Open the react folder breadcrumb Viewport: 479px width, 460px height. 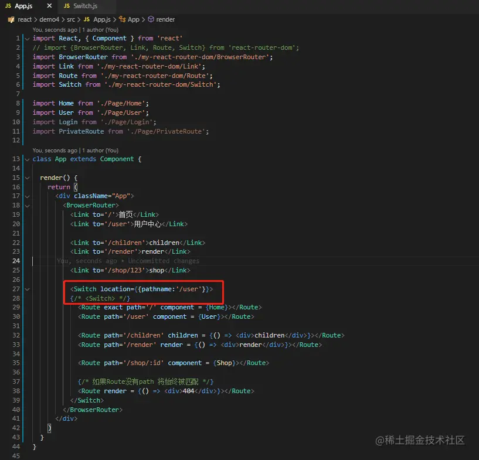(x=25, y=19)
